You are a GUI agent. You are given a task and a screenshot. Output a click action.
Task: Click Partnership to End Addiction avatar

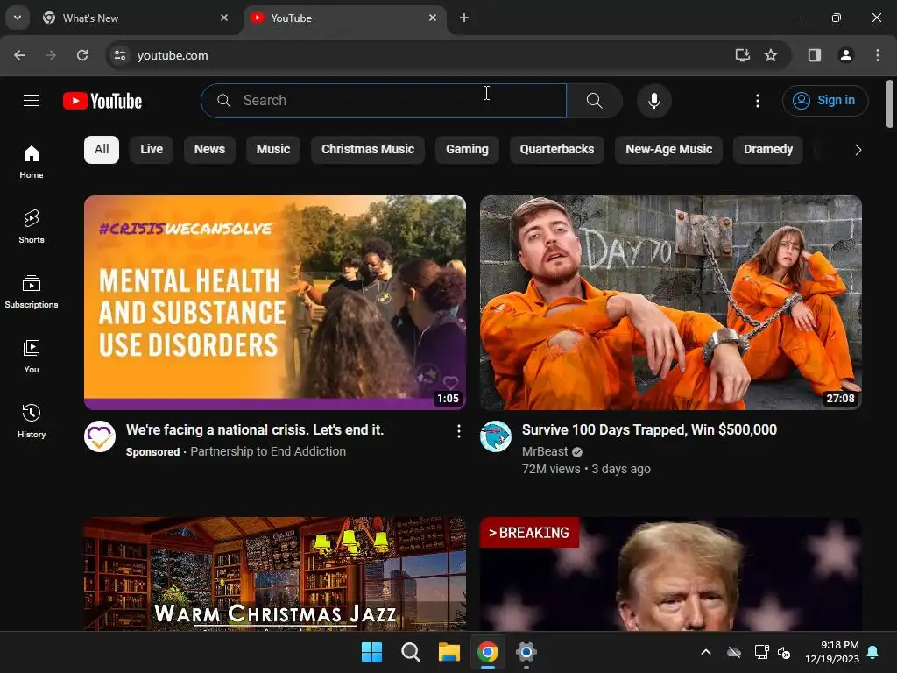point(100,436)
